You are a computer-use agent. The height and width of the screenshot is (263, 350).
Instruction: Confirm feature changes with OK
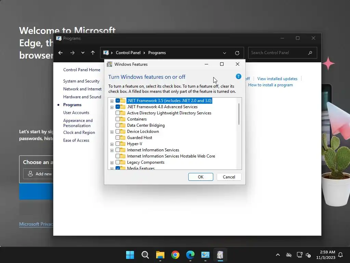201,177
